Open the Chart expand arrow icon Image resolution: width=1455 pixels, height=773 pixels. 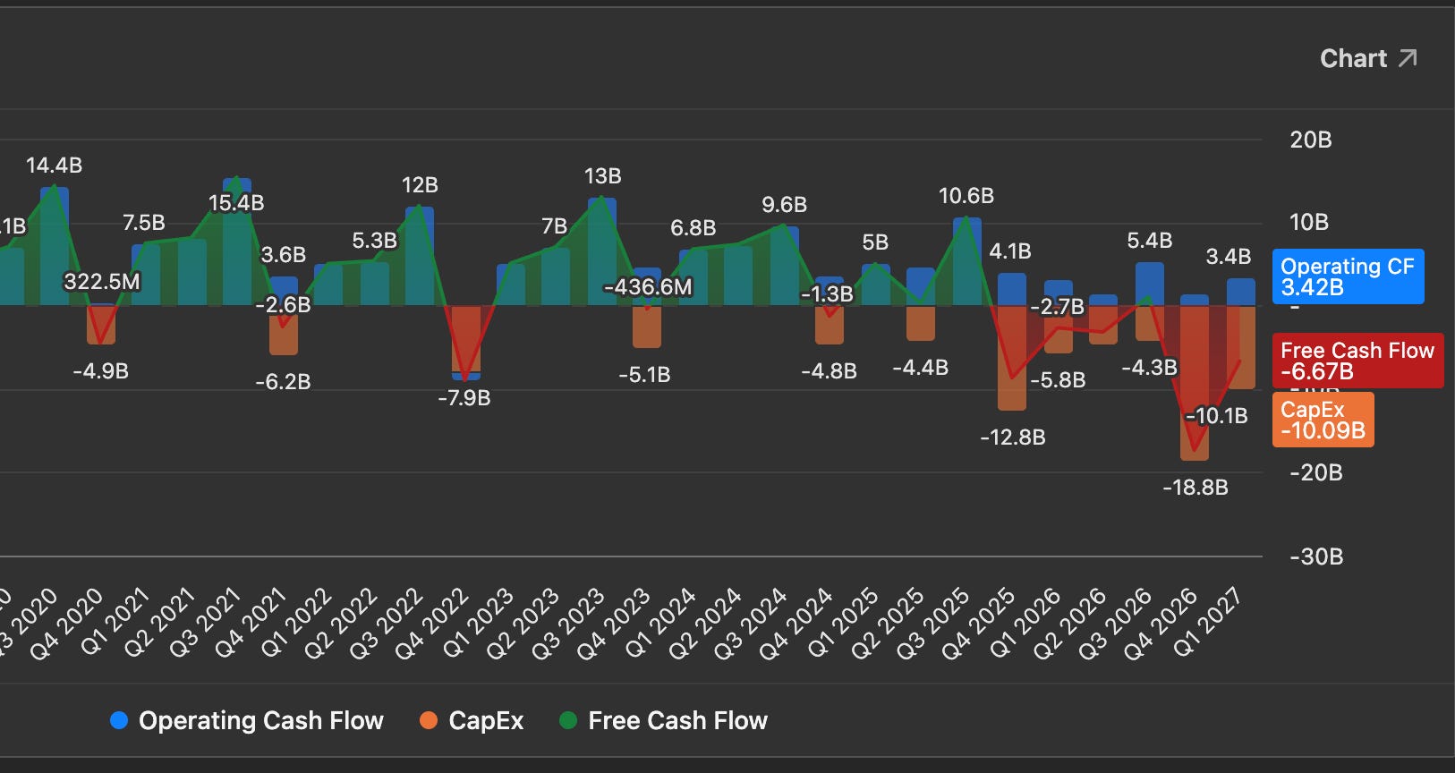tap(1408, 59)
